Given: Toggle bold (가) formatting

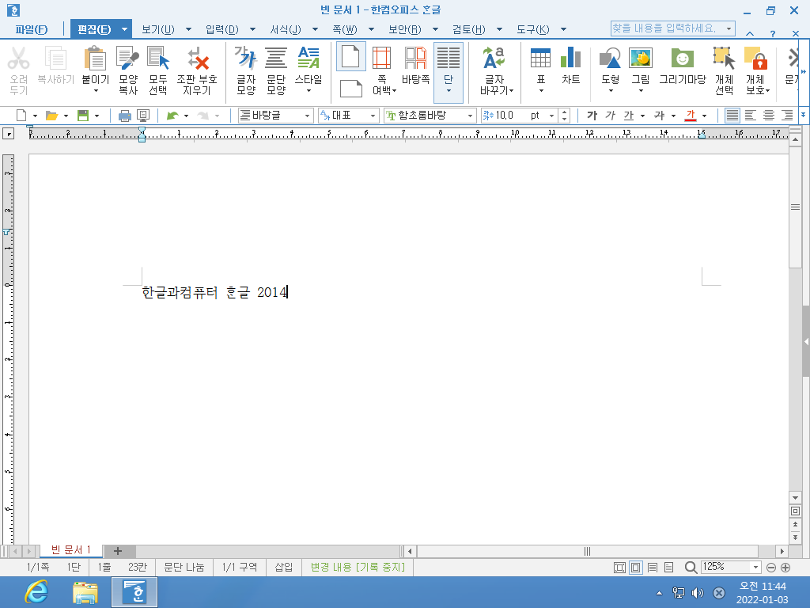Looking at the screenshot, I should [x=592, y=116].
